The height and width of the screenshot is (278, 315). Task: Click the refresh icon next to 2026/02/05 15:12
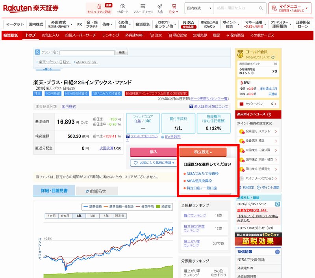(x=277, y=204)
